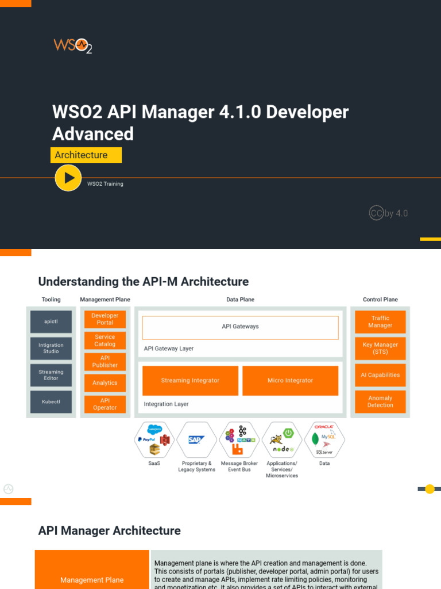441x589 pixels.
Task: Click the node logo in Applications hexagon
Action: pos(283,449)
